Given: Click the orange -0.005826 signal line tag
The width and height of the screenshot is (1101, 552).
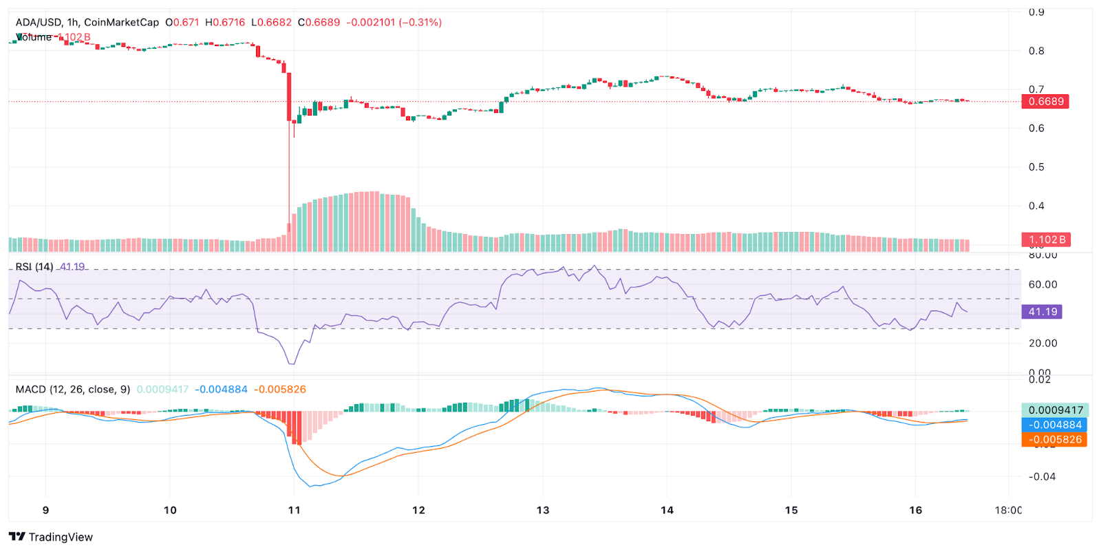Looking at the screenshot, I should 1055,439.
